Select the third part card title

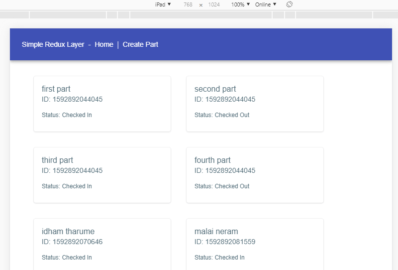tap(57, 160)
